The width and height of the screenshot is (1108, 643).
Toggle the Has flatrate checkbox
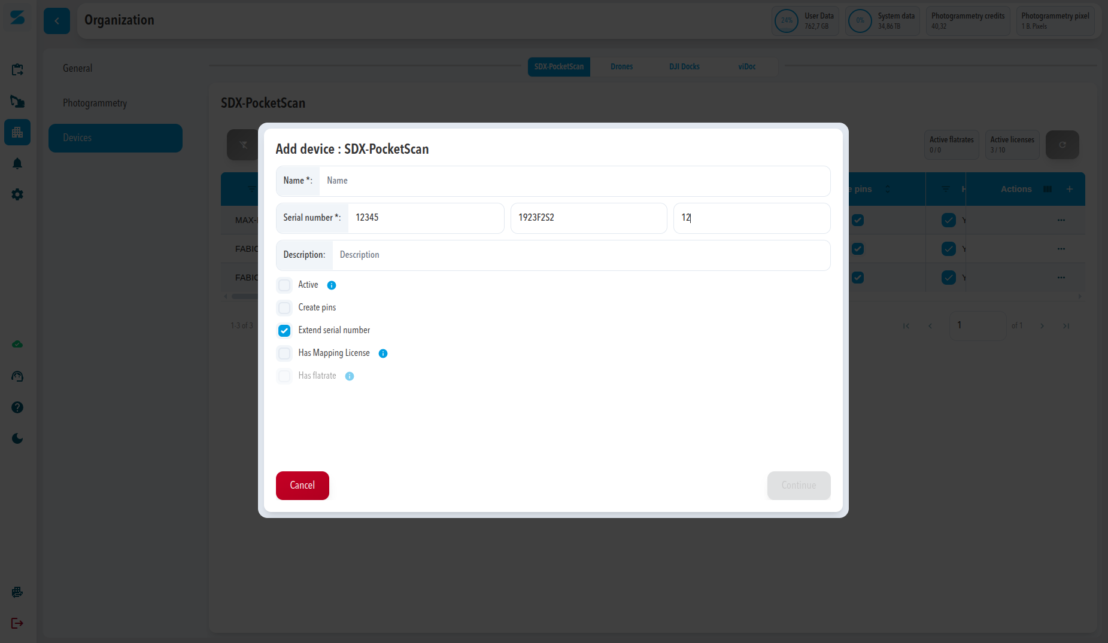click(x=284, y=376)
